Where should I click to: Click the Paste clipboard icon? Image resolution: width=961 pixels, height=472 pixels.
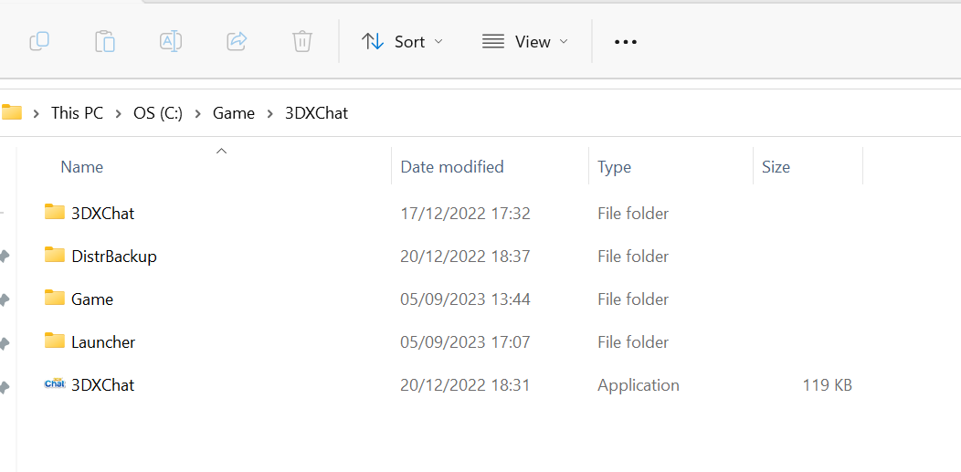click(x=105, y=42)
